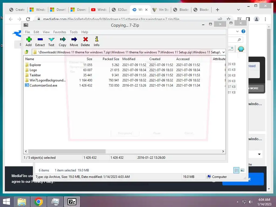This screenshot has height=207, width=276.
Task: Click the Chrome page vertical scrollbar
Action: click(x=269, y=54)
